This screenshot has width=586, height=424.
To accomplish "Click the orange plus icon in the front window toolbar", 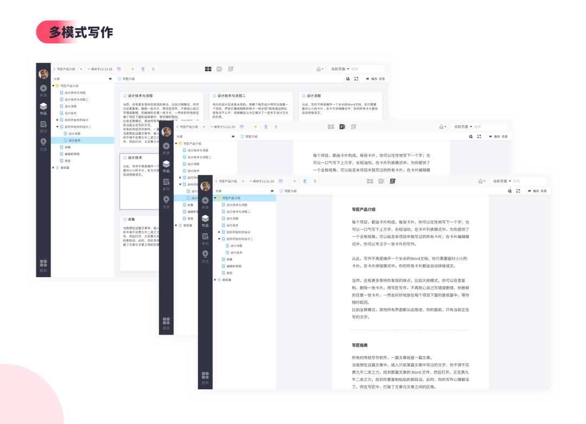I will [295, 181].
